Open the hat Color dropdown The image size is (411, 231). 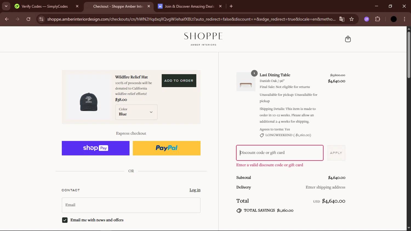[136, 112]
